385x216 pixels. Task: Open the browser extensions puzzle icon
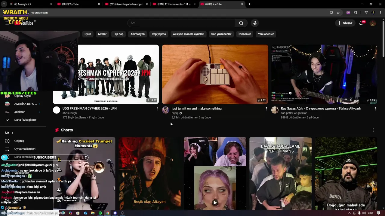[356, 13]
